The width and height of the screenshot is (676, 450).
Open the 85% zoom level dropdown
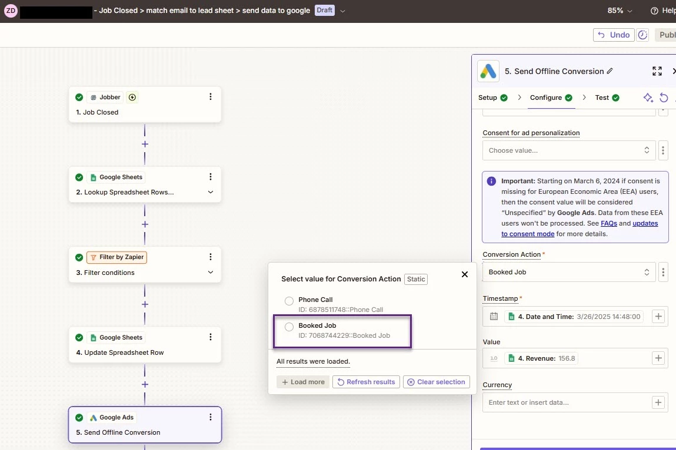pos(620,11)
